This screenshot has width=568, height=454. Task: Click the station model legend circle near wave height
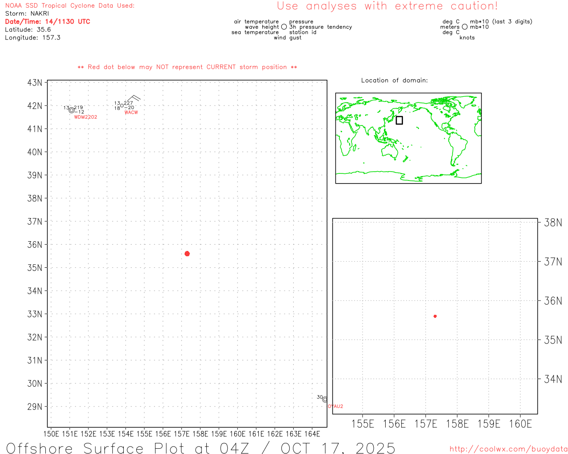(284, 27)
